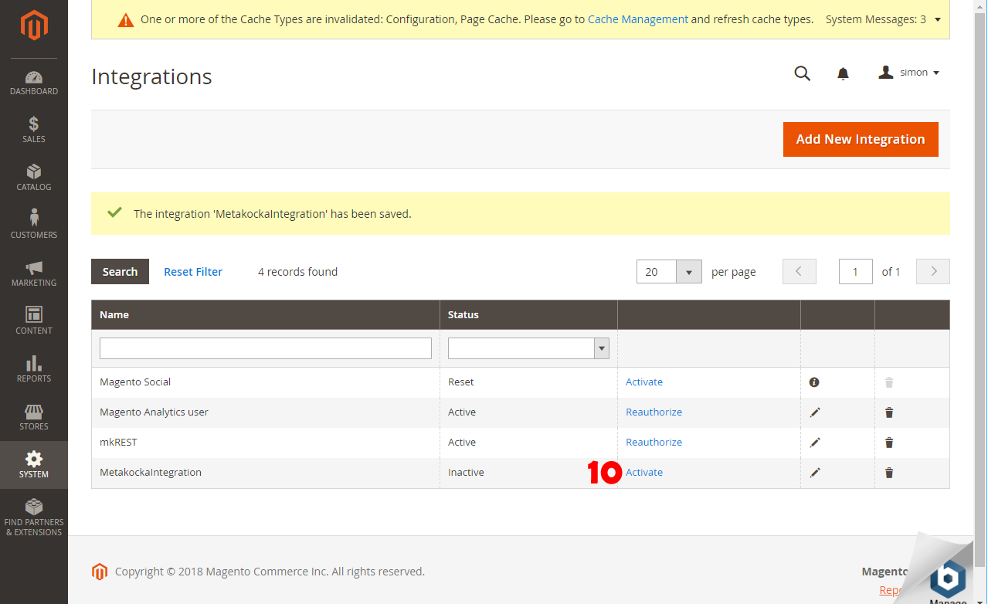Open the notifications bell
Viewport: 988px width, 604px height.
tap(843, 73)
